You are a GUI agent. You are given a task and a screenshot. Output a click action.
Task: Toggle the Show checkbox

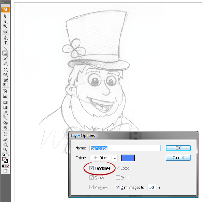pyautogui.click(x=91, y=177)
